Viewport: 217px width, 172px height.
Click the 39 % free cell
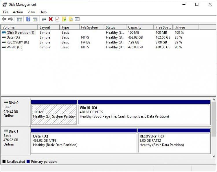pyautogui.click(x=178, y=42)
